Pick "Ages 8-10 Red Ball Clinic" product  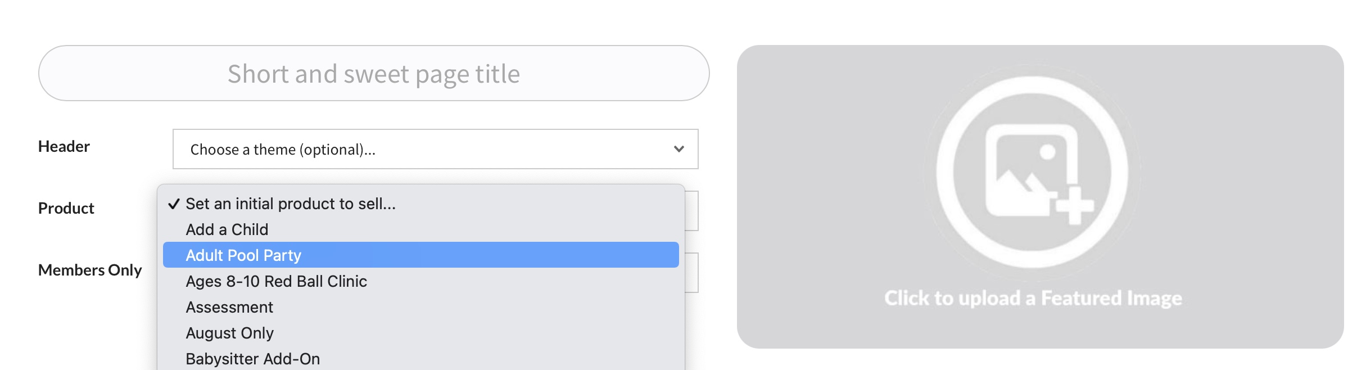tap(276, 281)
